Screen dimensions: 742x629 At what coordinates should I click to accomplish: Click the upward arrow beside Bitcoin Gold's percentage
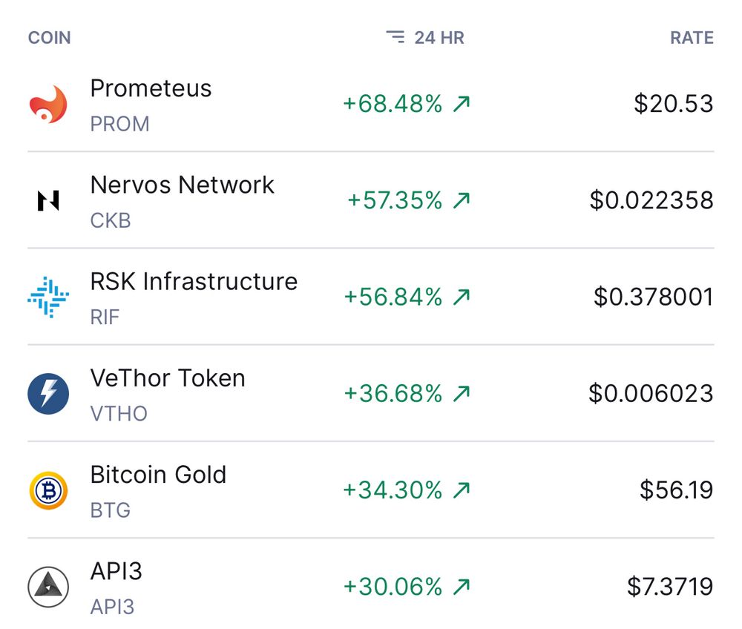(461, 490)
